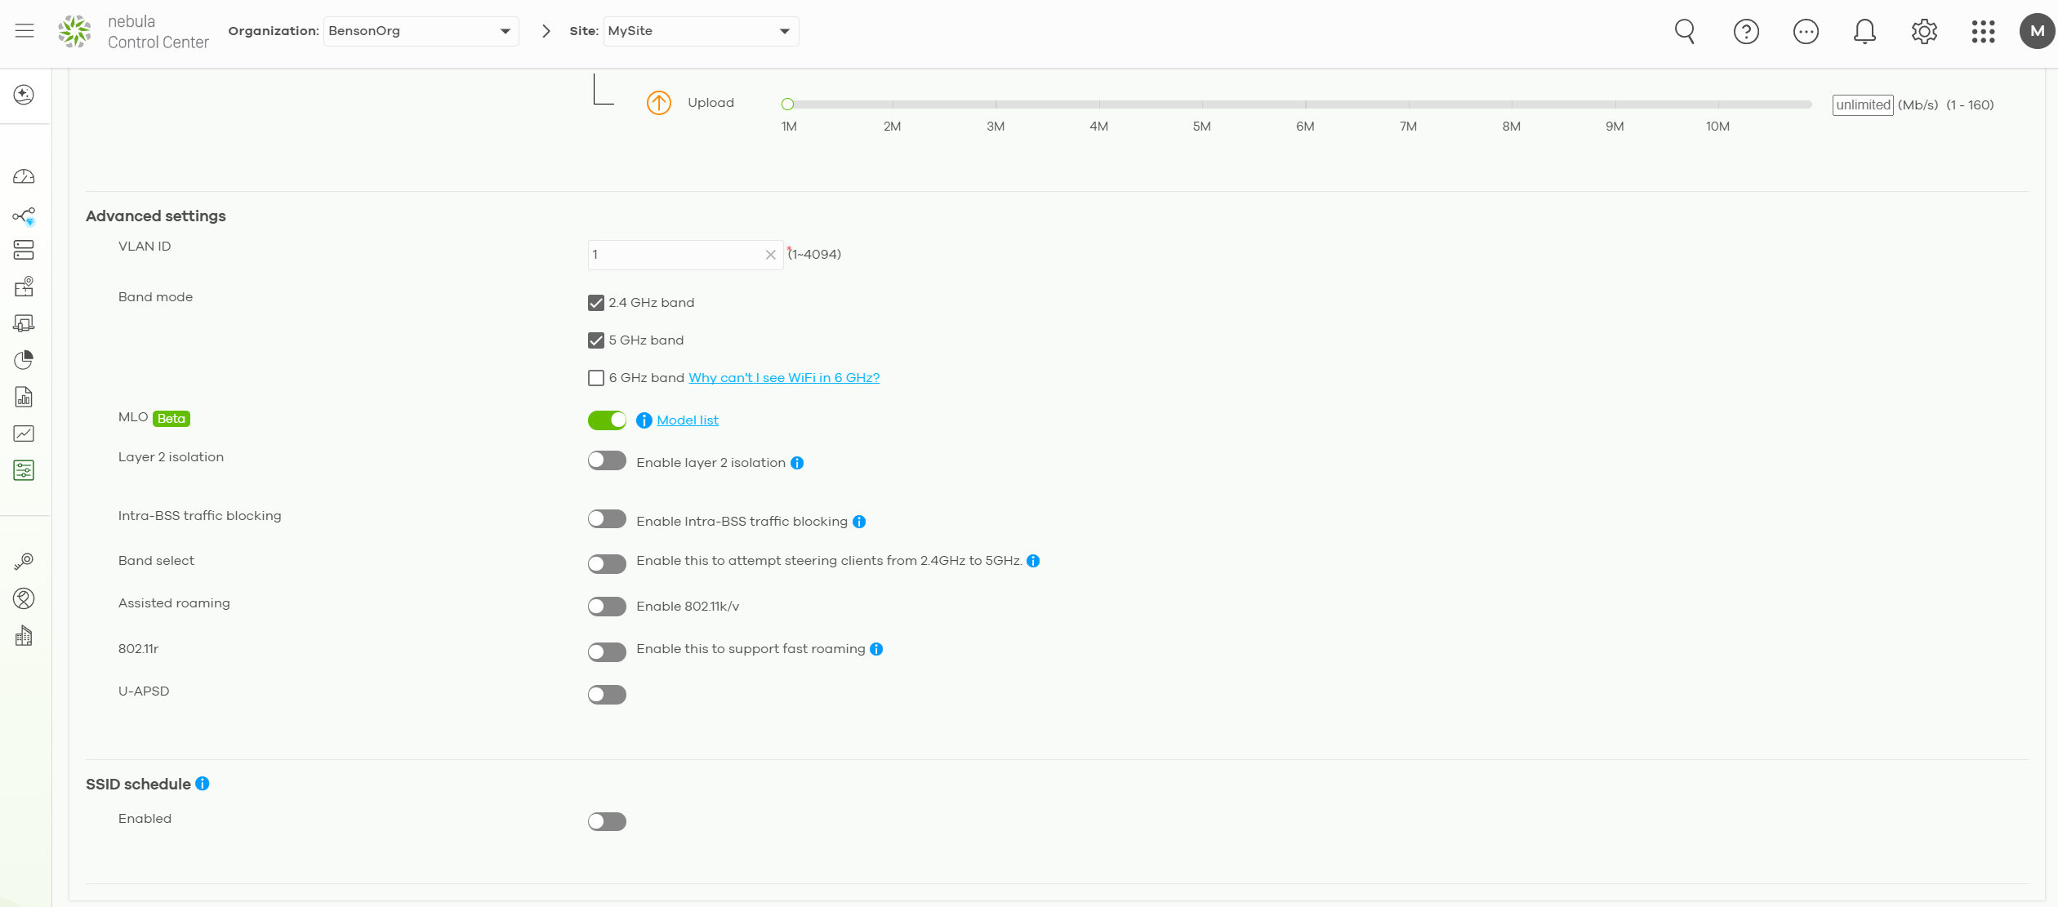Open the devices server sidebar icon
The image size is (2058, 907).
(x=24, y=250)
